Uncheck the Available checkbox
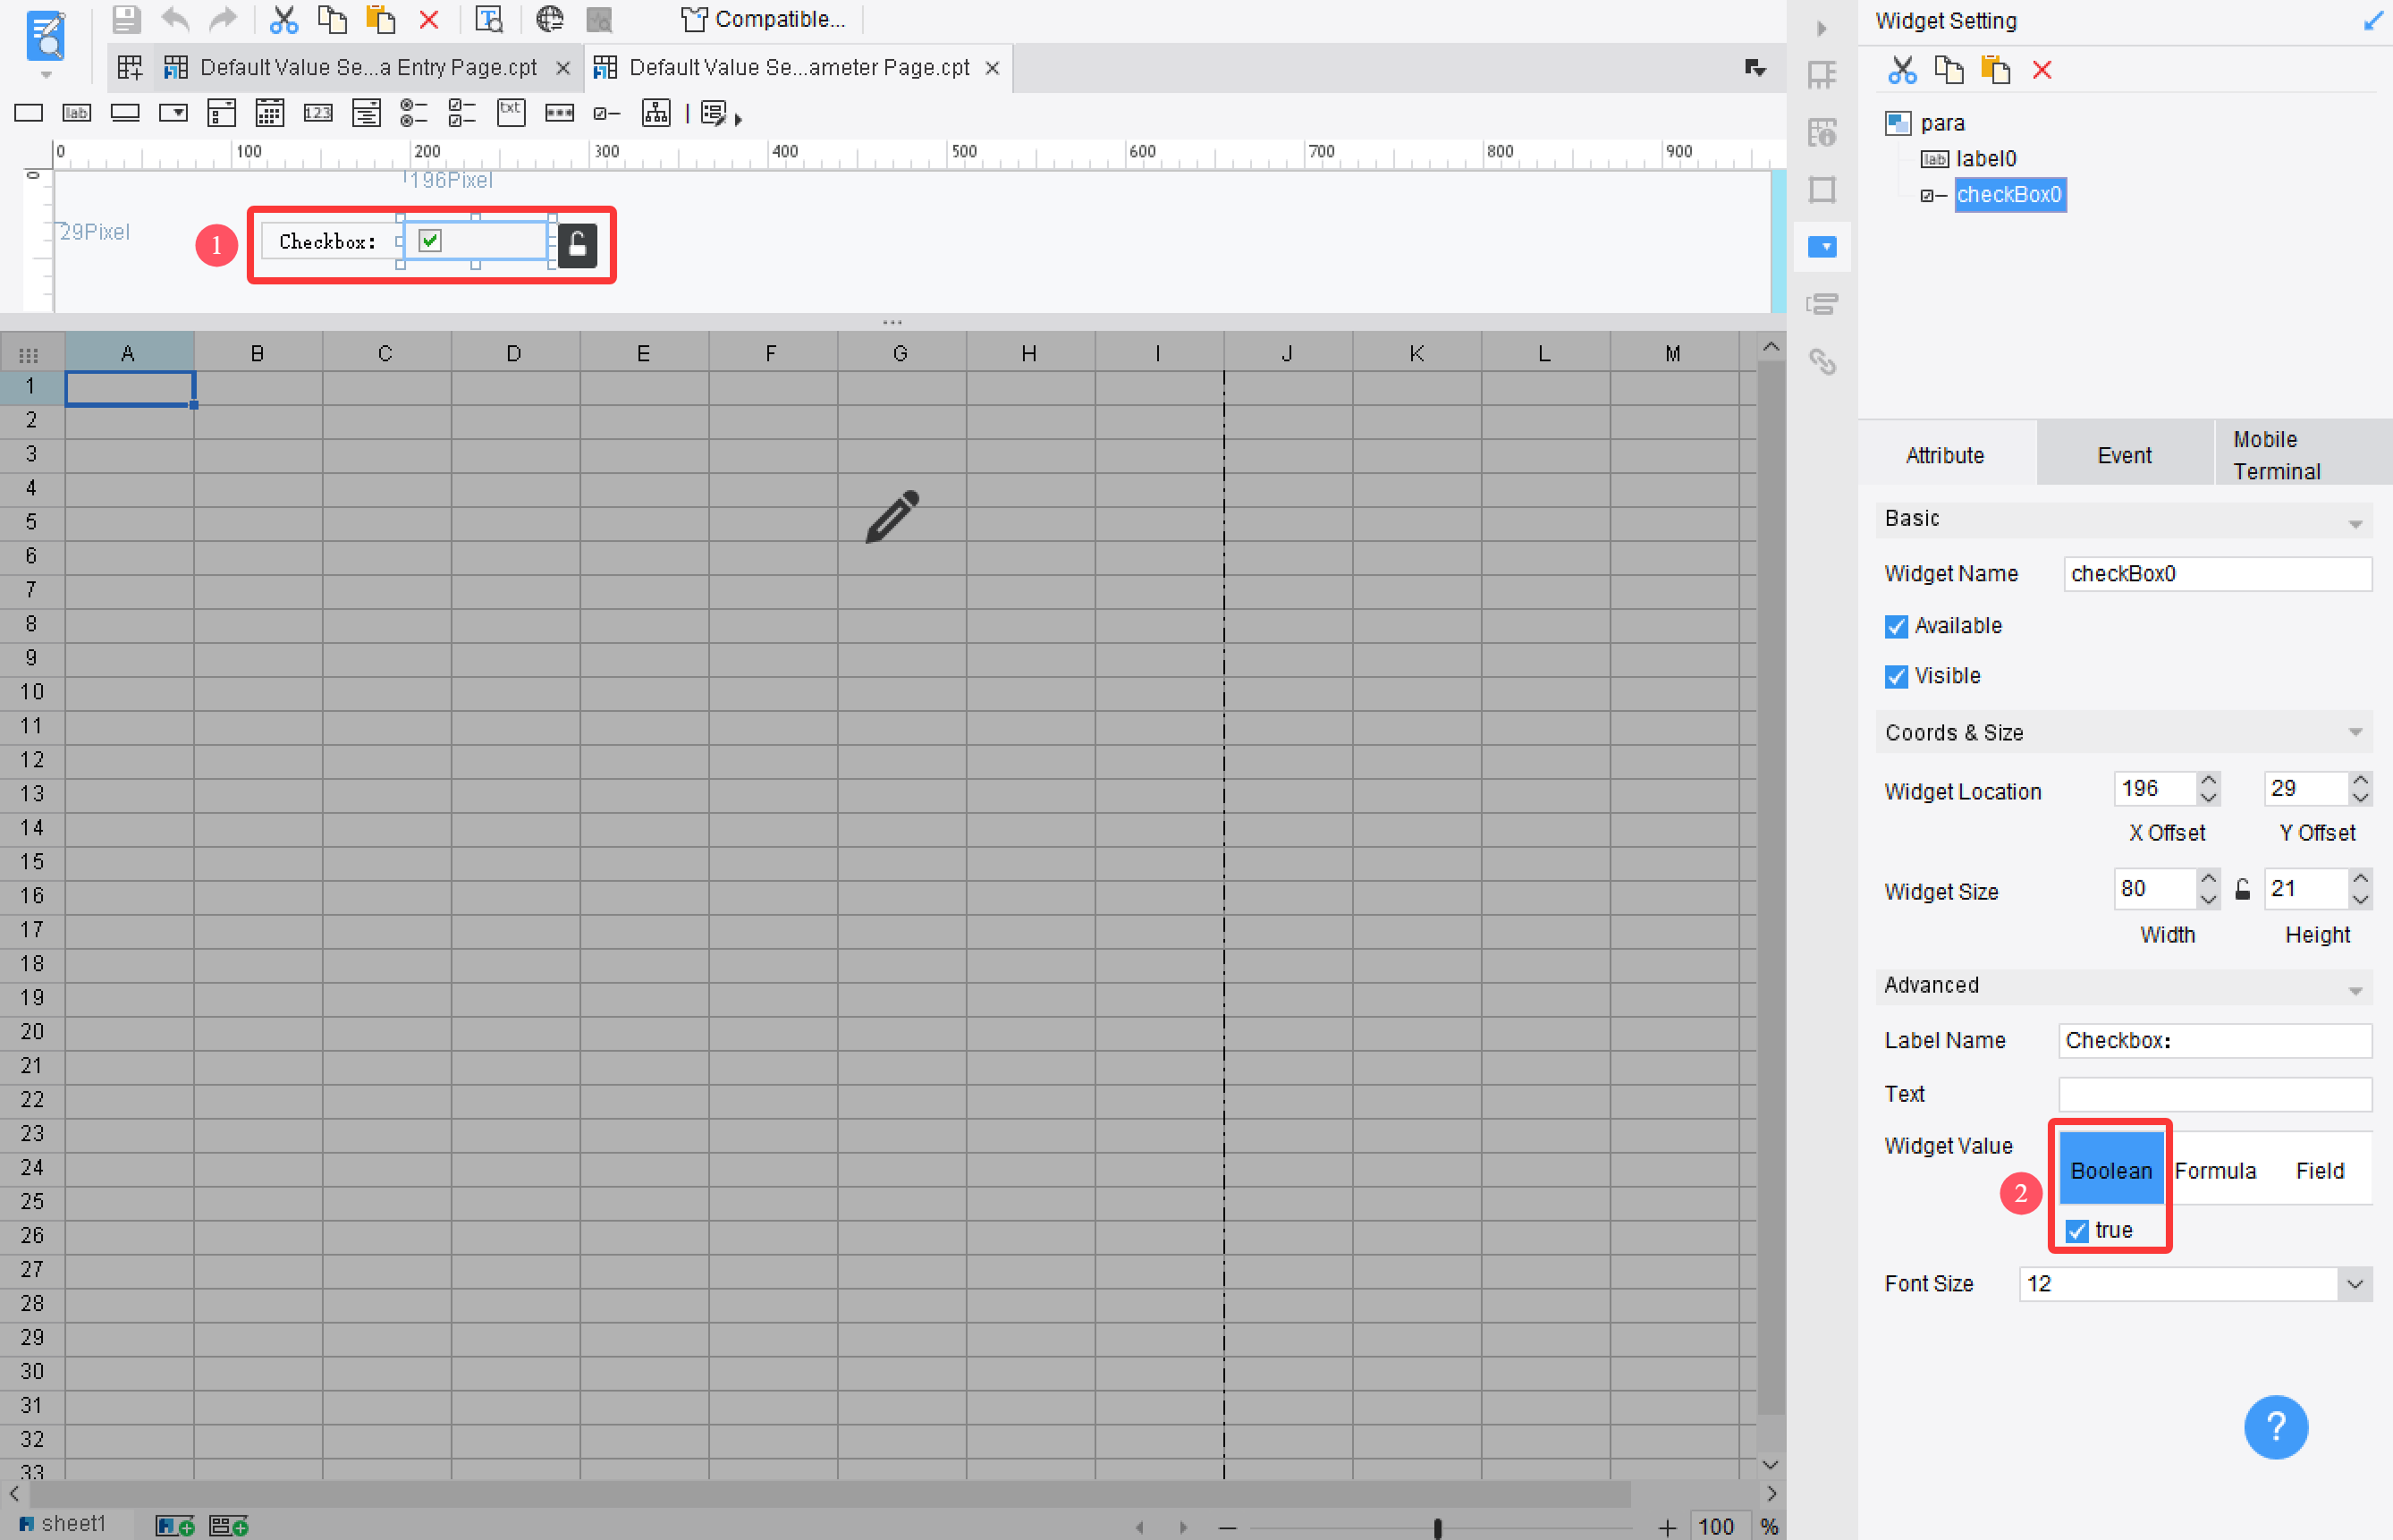The width and height of the screenshot is (2393, 1540). pyautogui.click(x=1896, y=626)
